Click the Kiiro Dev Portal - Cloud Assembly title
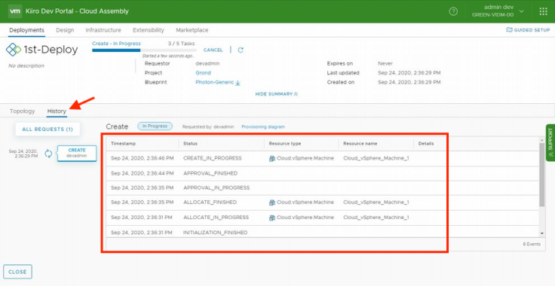The image size is (555, 286). coord(77,11)
